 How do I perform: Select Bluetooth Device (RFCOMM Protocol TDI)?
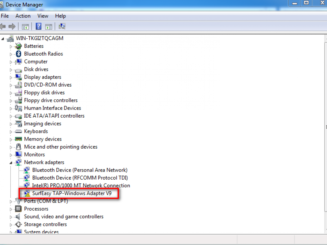pyautogui.click(x=80, y=178)
